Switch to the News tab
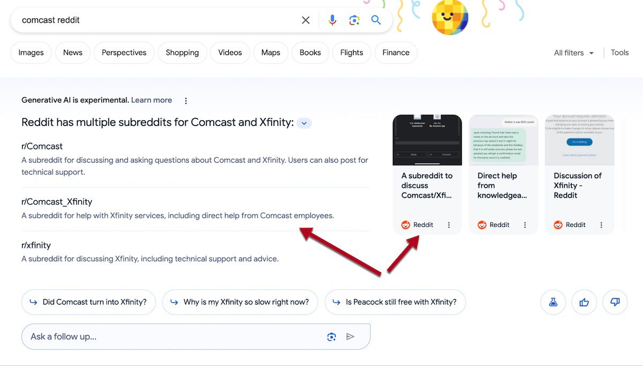The width and height of the screenshot is (643, 366). pyautogui.click(x=73, y=52)
